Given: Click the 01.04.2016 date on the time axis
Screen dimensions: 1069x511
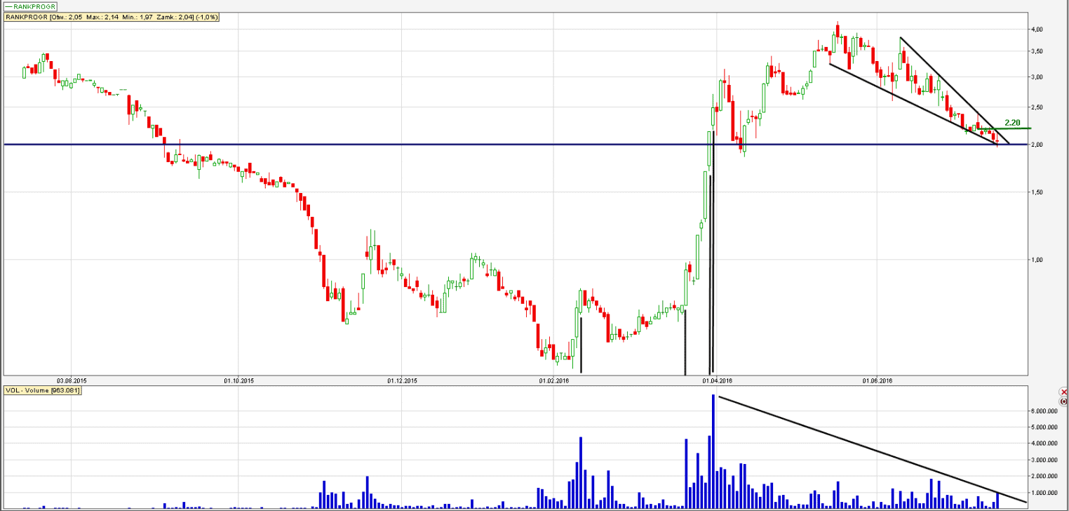Looking at the screenshot, I should point(717,381).
